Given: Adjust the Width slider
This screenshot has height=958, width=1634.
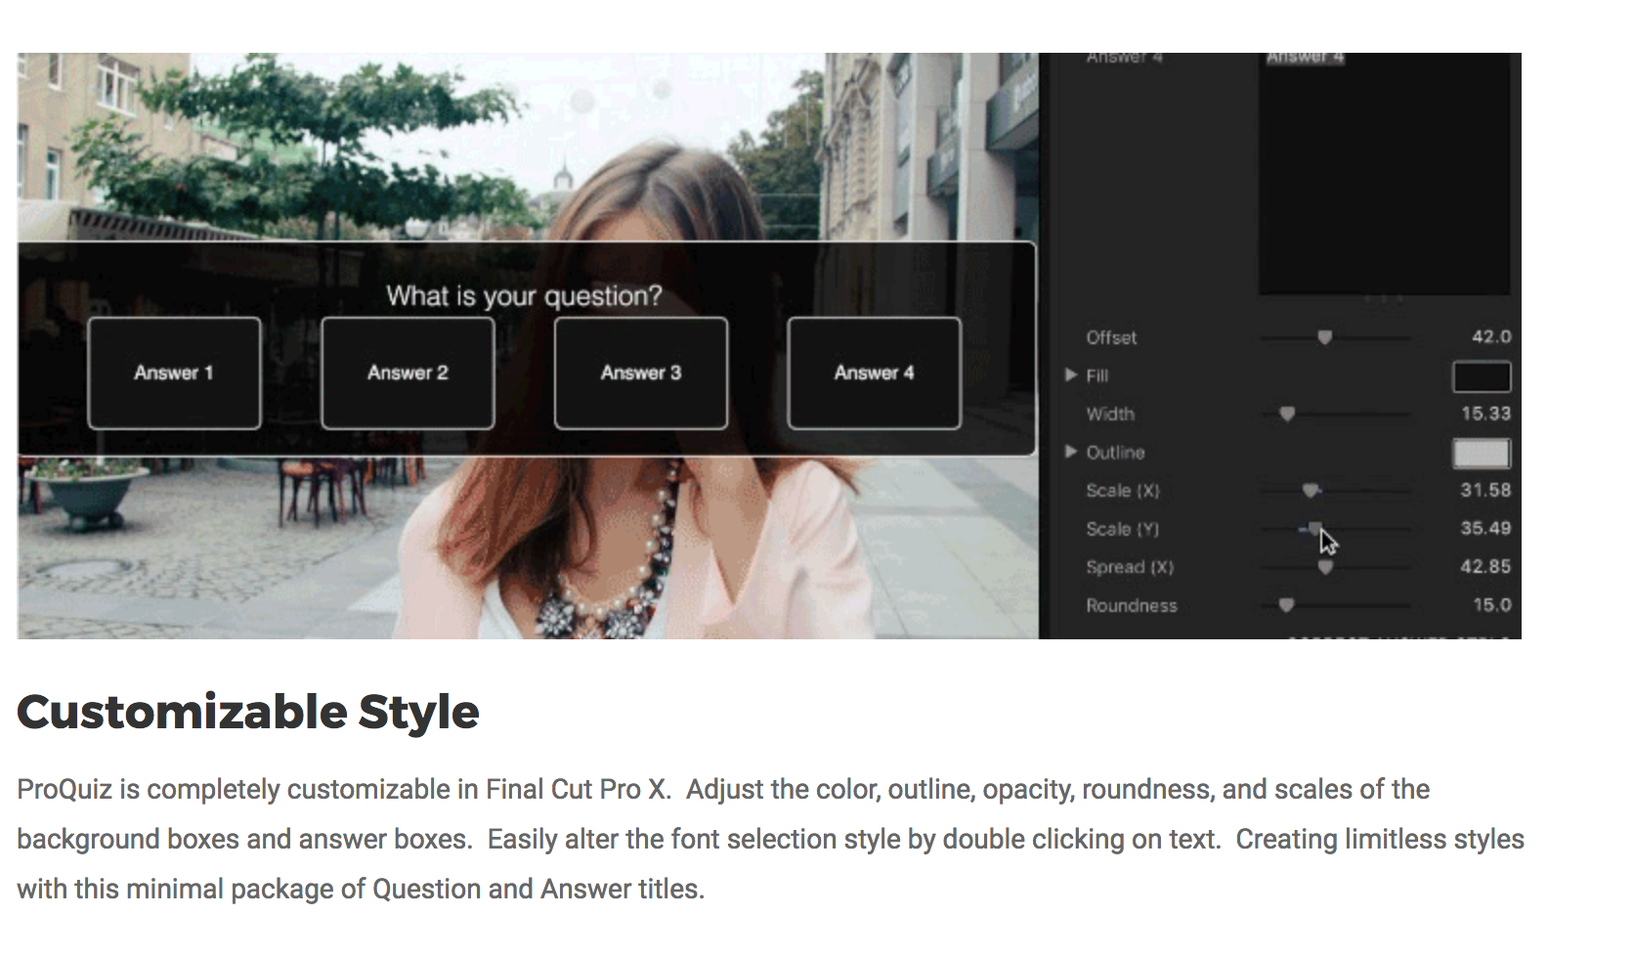Looking at the screenshot, I should pos(1286,414).
